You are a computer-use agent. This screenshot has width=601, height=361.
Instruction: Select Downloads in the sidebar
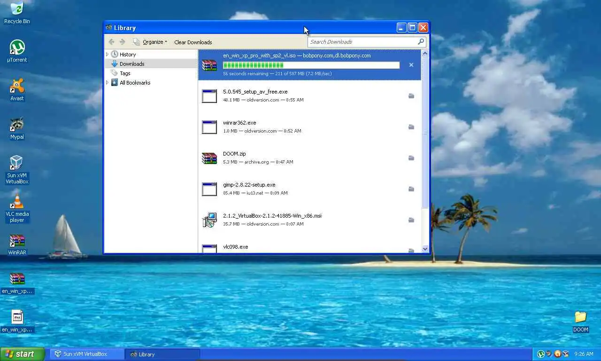coord(132,64)
